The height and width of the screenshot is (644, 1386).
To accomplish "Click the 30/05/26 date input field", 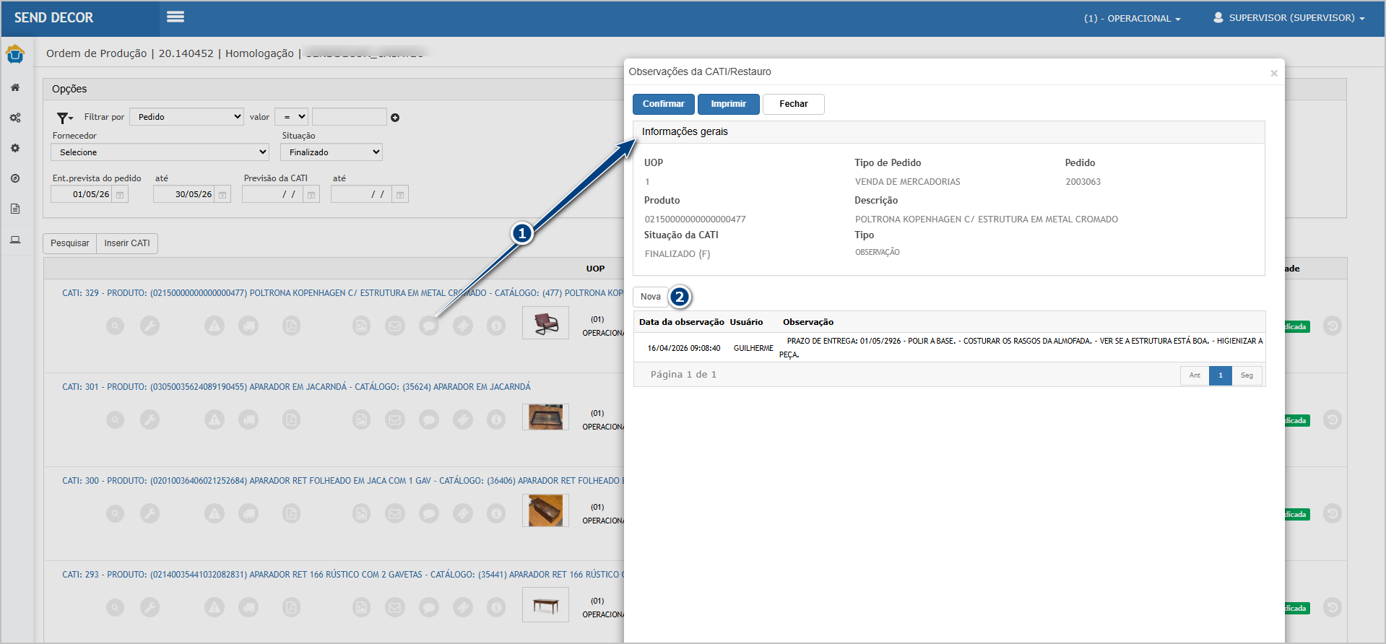I will [x=184, y=195].
